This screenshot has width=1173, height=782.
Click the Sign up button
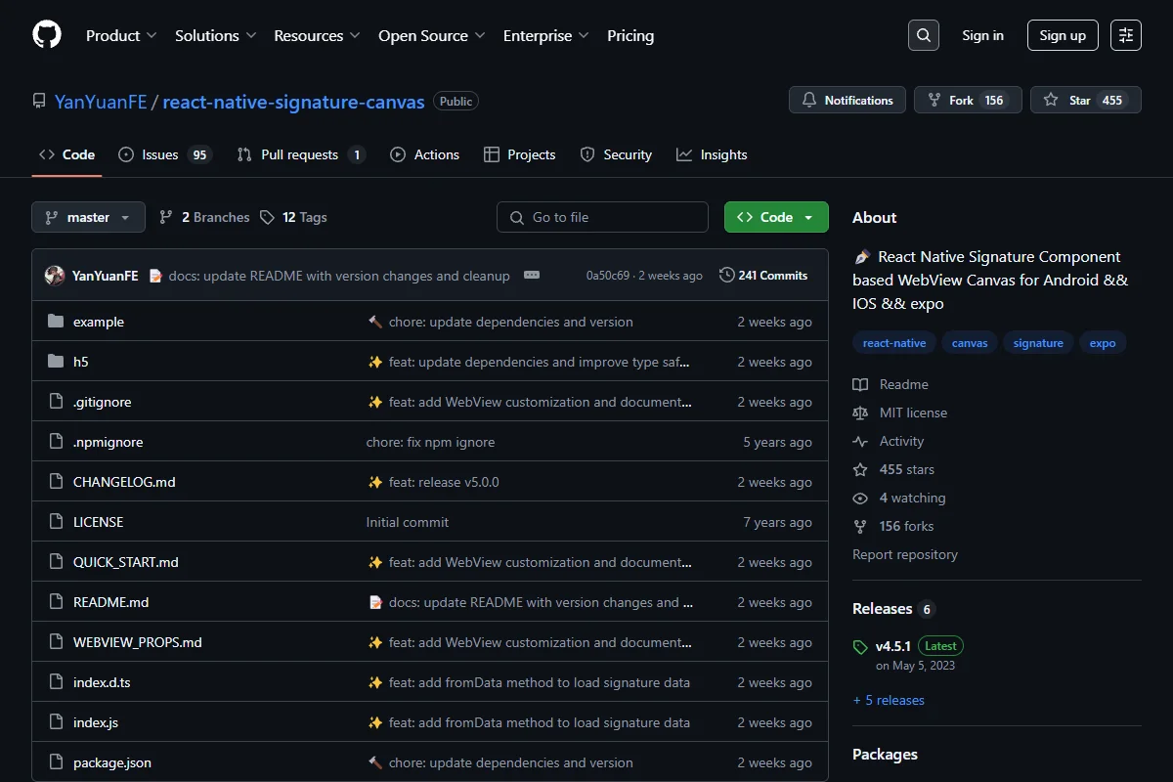pyautogui.click(x=1063, y=35)
